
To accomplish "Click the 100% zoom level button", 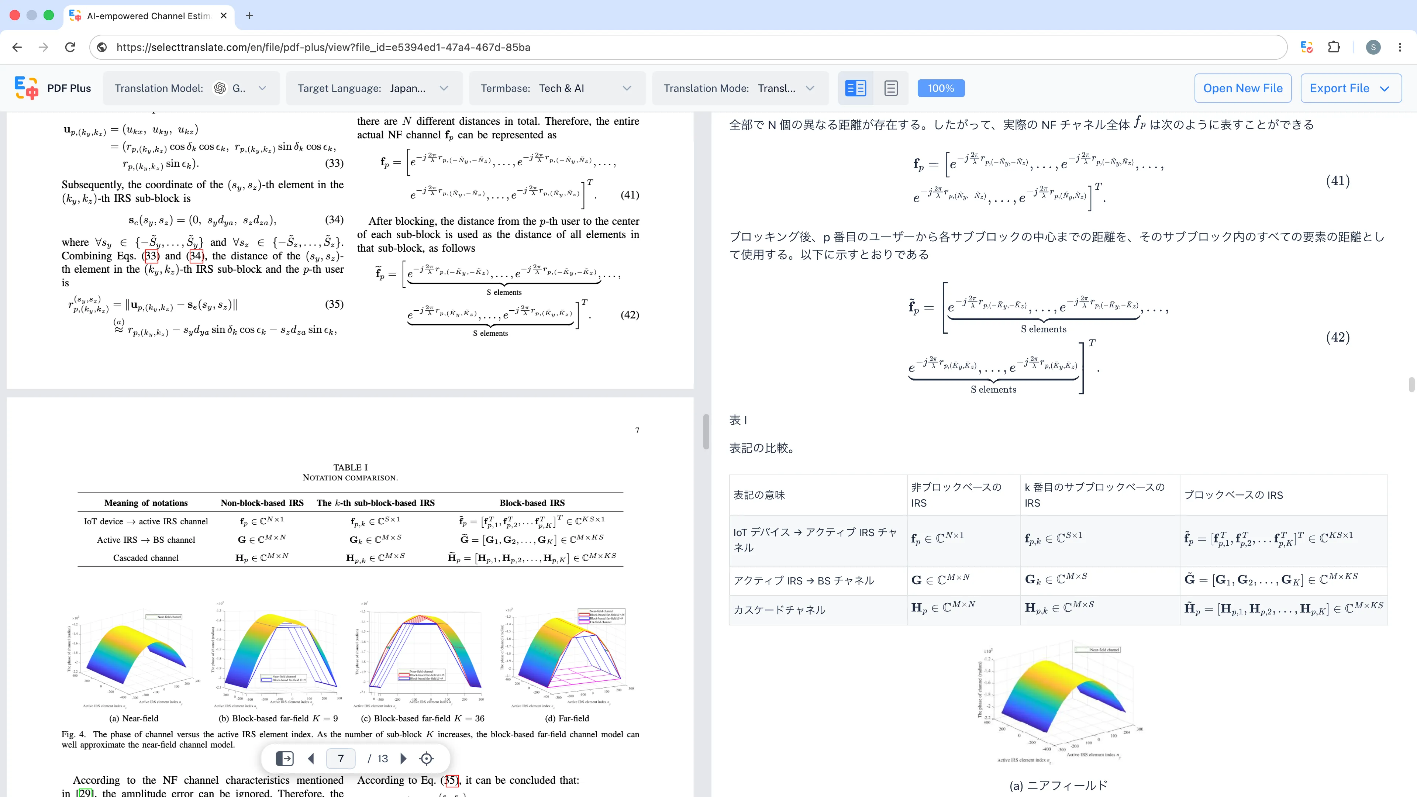I will click(941, 88).
